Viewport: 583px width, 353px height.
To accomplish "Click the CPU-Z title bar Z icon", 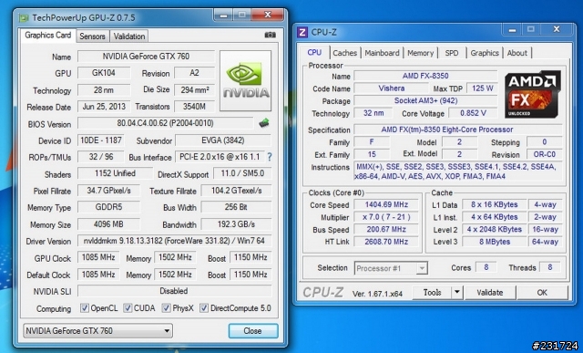I will (x=302, y=33).
